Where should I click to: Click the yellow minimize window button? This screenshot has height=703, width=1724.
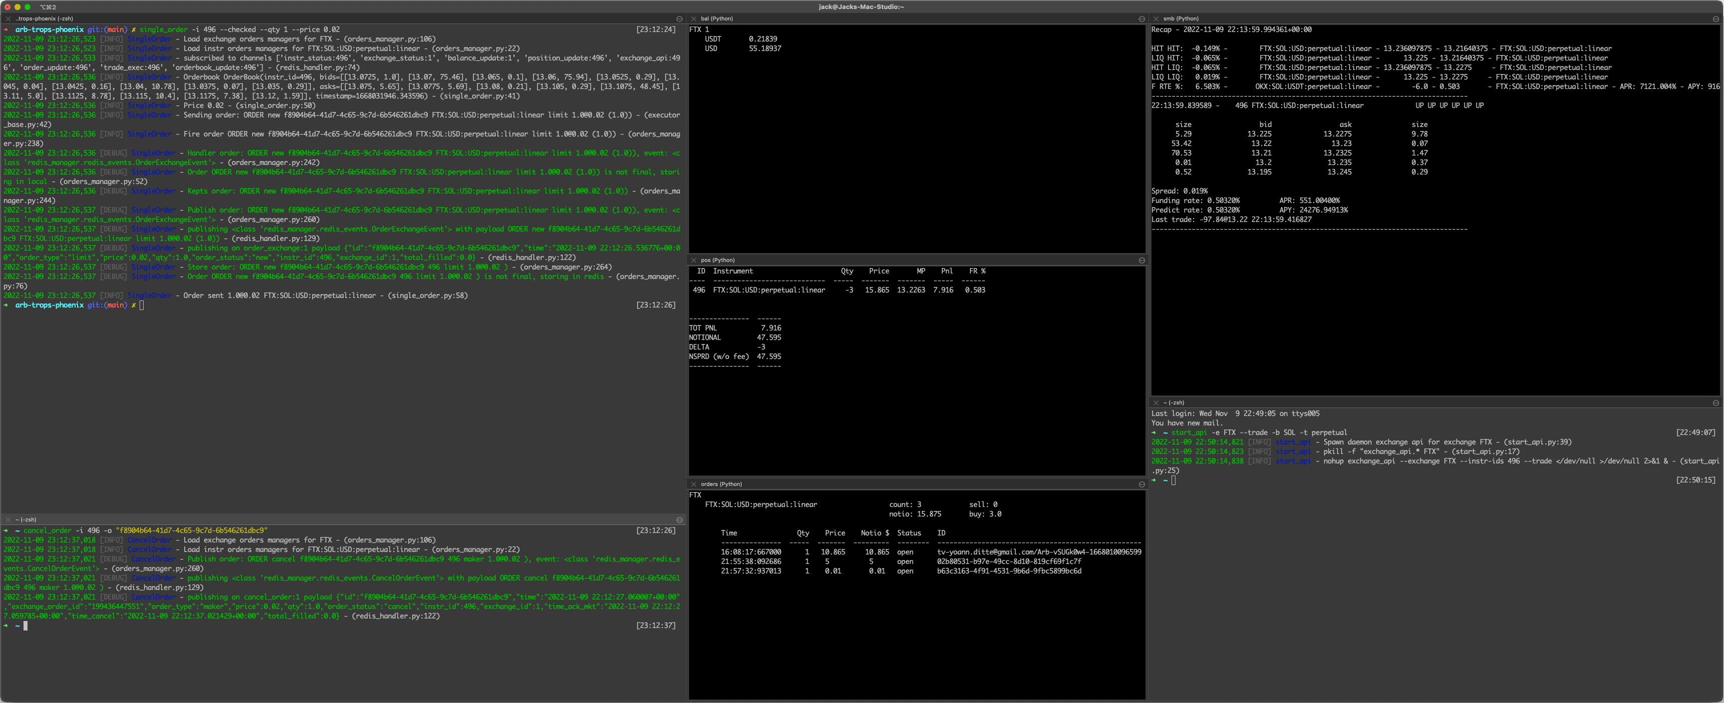(18, 6)
